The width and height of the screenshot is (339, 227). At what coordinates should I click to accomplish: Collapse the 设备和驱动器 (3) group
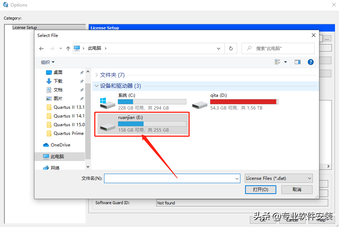[x=96, y=86]
